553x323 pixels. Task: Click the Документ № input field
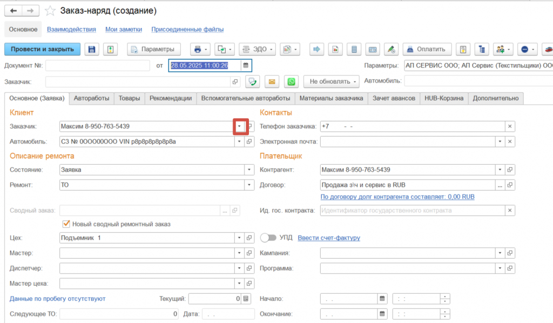(x=98, y=65)
